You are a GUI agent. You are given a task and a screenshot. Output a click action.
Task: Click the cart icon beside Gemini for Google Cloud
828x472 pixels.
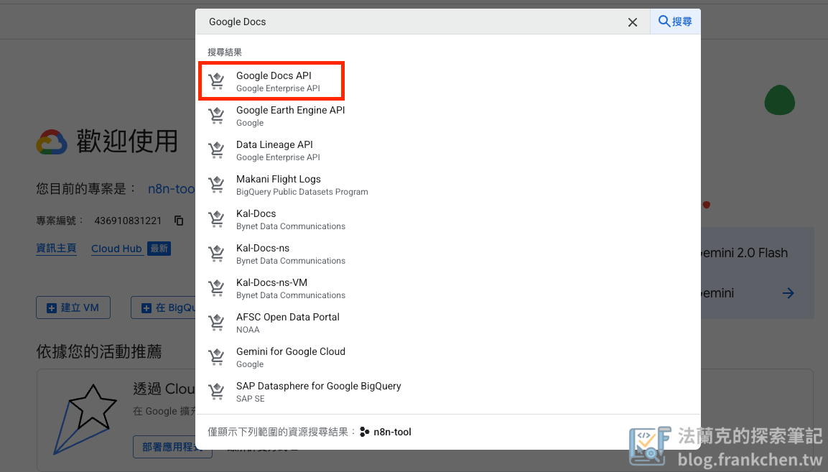[x=216, y=357]
